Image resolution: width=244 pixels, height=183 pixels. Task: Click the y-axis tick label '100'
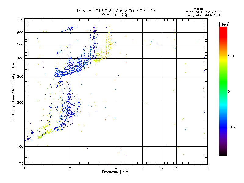pos(20,146)
